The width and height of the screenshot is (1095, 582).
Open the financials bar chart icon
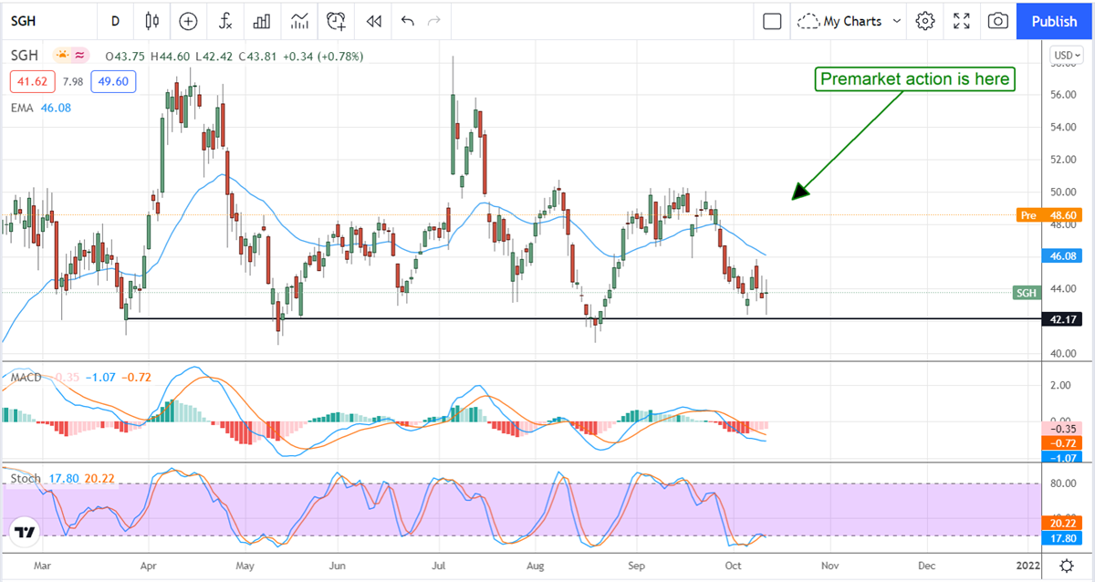[x=262, y=20]
